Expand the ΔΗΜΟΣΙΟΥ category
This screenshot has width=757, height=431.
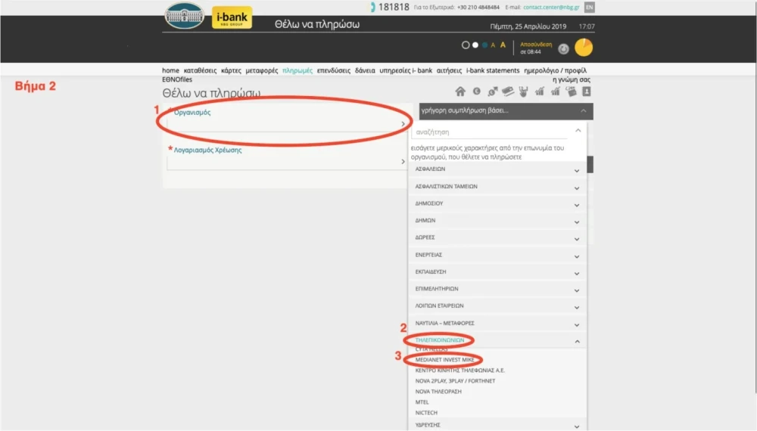497,203
